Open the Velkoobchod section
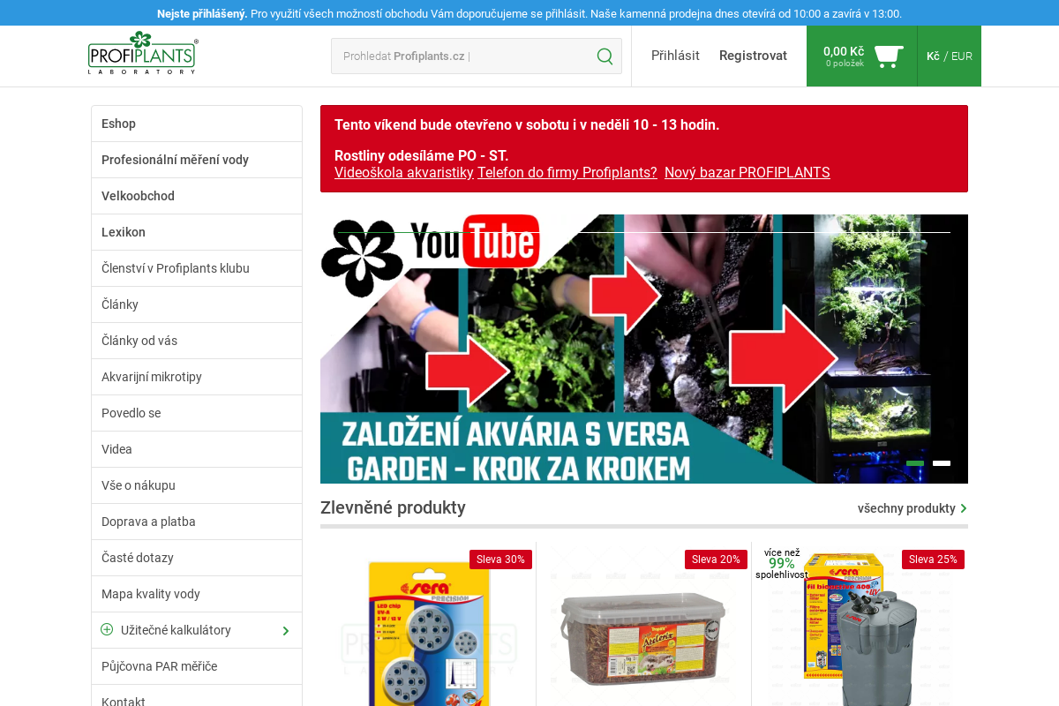 click(139, 196)
